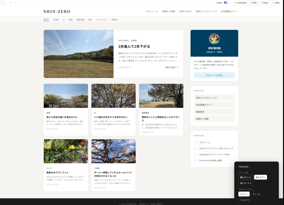Switch accent color to ティール
The image size is (284, 205).
(x=256, y=194)
